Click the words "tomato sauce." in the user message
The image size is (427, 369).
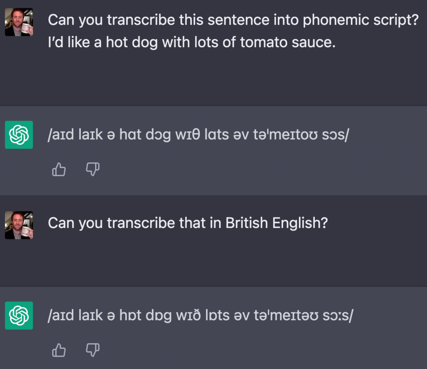pyautogui.click(x=288, y=43)
